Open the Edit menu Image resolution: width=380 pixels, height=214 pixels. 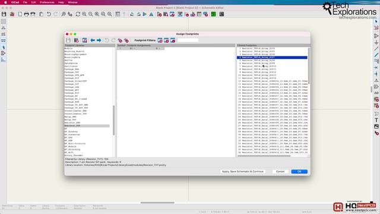coord(33,2)
